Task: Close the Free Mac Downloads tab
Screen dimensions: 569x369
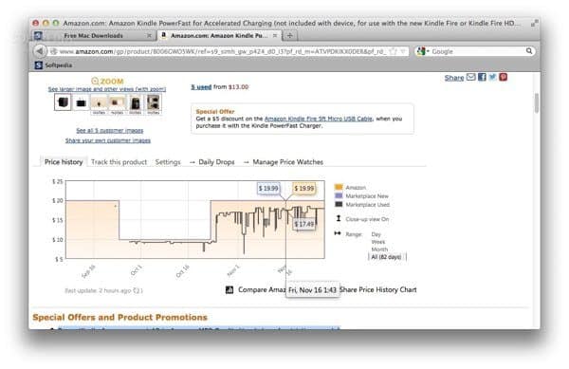Action: 149,35
